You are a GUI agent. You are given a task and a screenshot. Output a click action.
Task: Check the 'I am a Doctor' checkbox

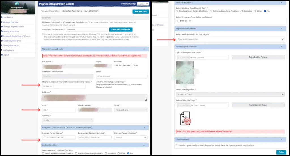[177, 21]
